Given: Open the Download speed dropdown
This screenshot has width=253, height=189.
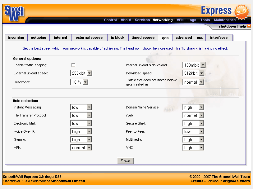Looking at the screenshot, I should click(x=193, y=73).
